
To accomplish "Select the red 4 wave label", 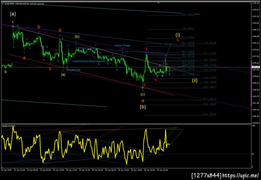I will [156, 80].
